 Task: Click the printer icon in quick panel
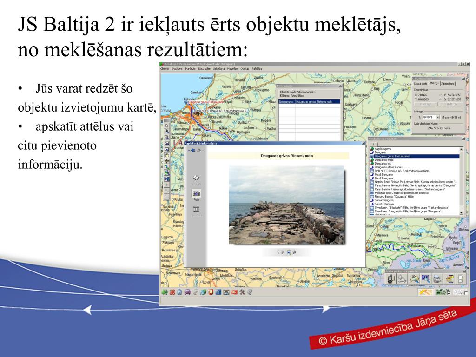[437, 279]
